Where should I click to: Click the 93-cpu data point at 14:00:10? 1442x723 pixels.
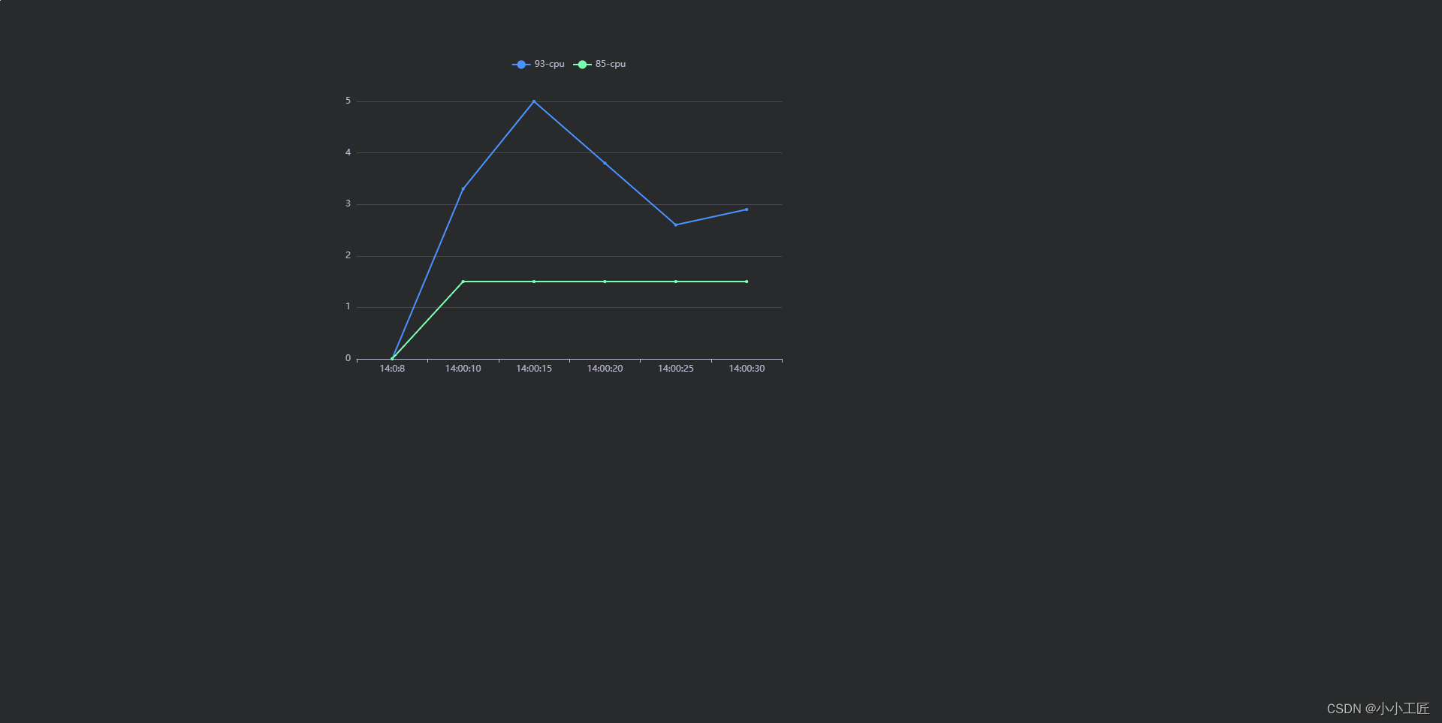(463, 188)
